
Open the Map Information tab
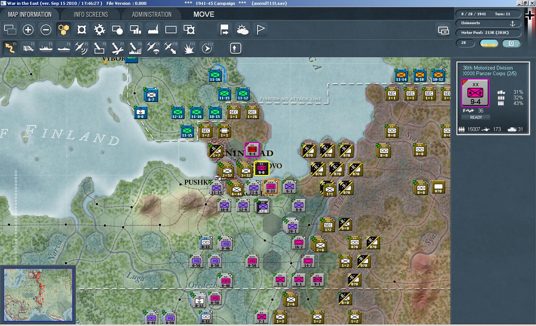pos(30,15)
